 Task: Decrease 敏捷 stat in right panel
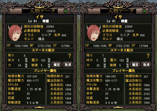(x=127, y=67)
